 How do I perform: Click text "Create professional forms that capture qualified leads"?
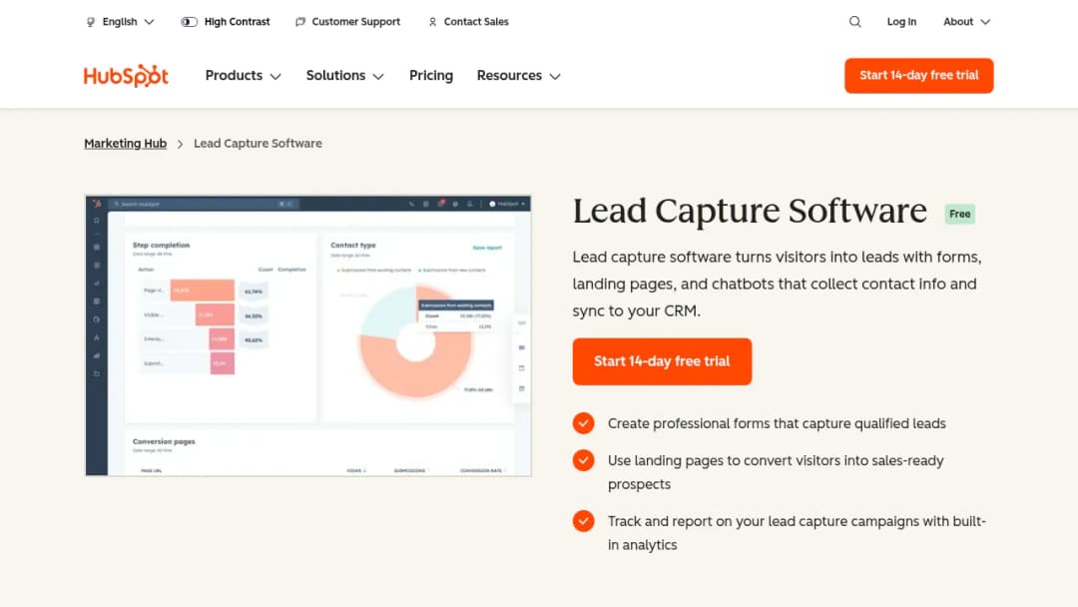coord(777,423)
